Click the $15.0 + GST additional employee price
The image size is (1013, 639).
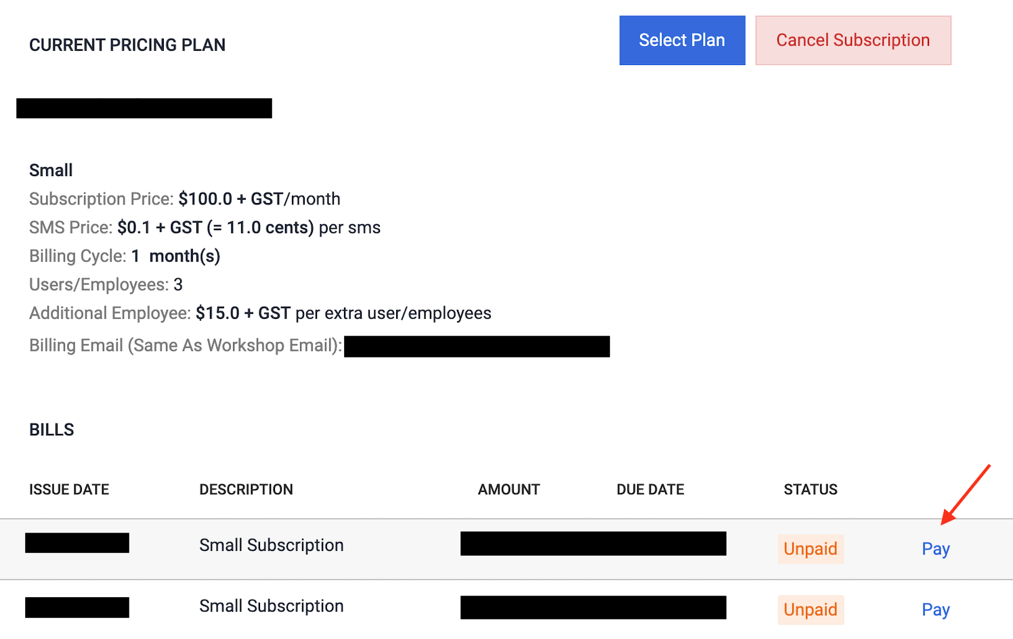(x=242, y=313)
